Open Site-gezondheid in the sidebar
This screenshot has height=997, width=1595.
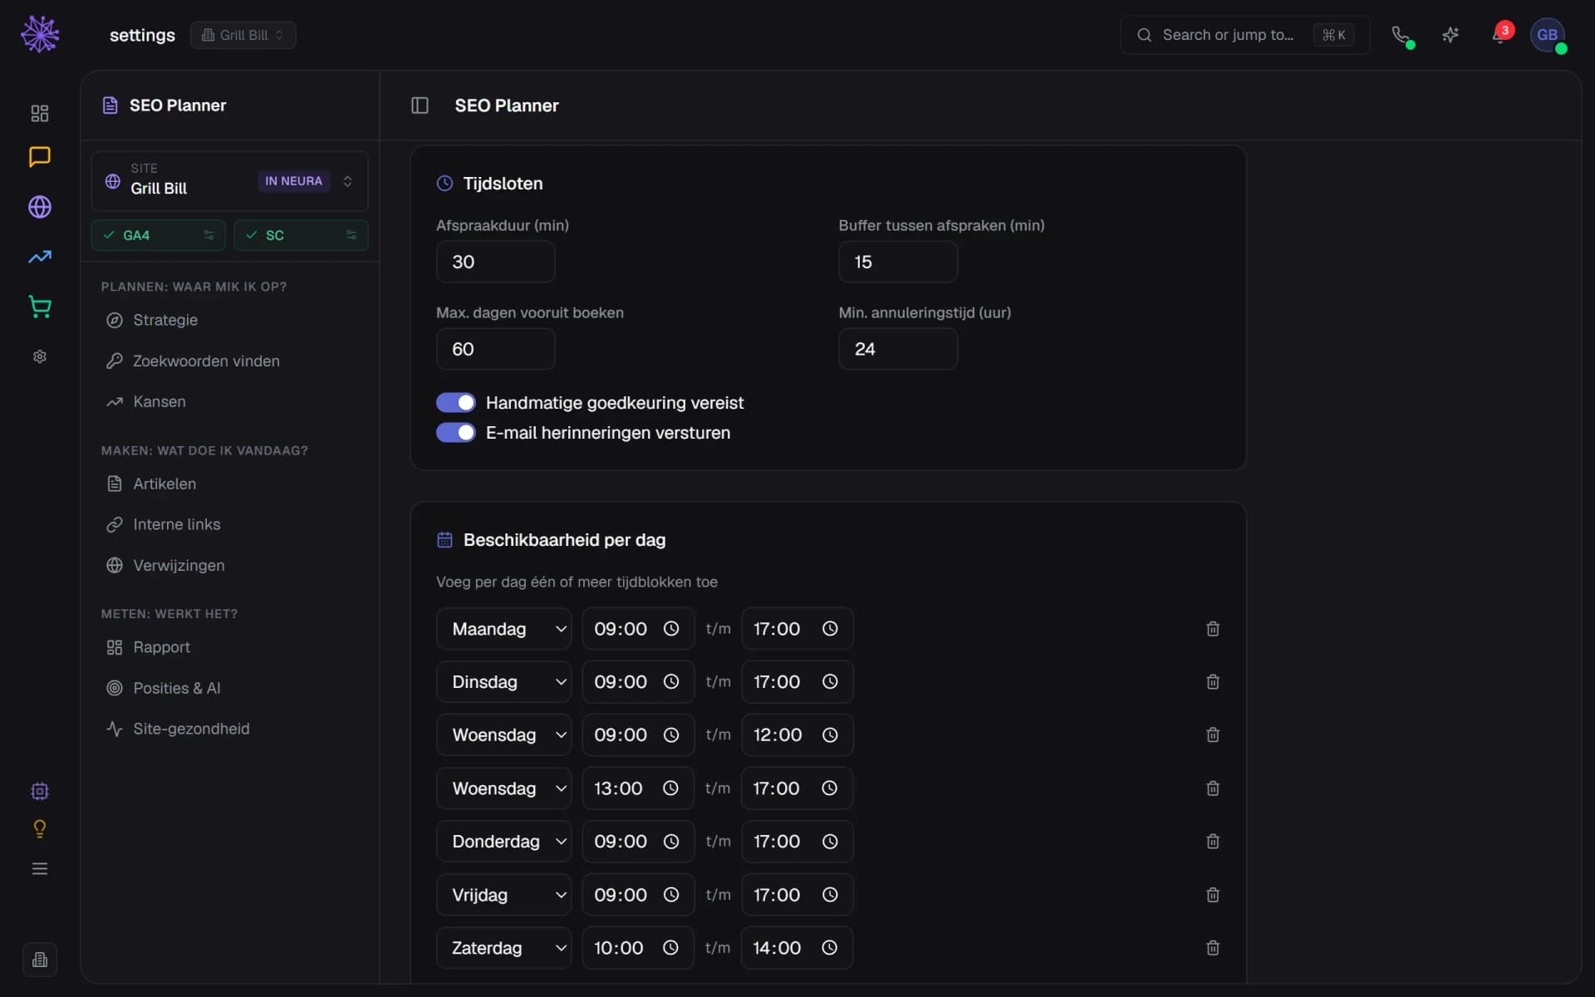click(x=191, y=729)
